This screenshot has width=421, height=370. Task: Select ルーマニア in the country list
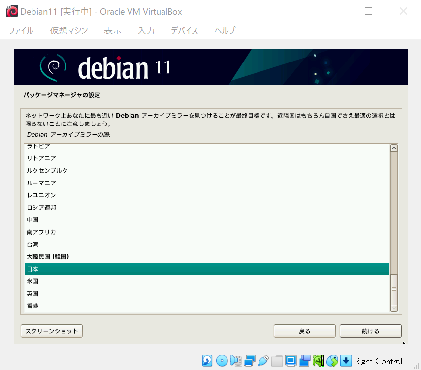[207, 183]
